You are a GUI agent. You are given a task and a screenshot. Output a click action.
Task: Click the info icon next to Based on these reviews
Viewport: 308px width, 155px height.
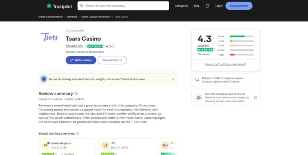[x=78, y=134]
